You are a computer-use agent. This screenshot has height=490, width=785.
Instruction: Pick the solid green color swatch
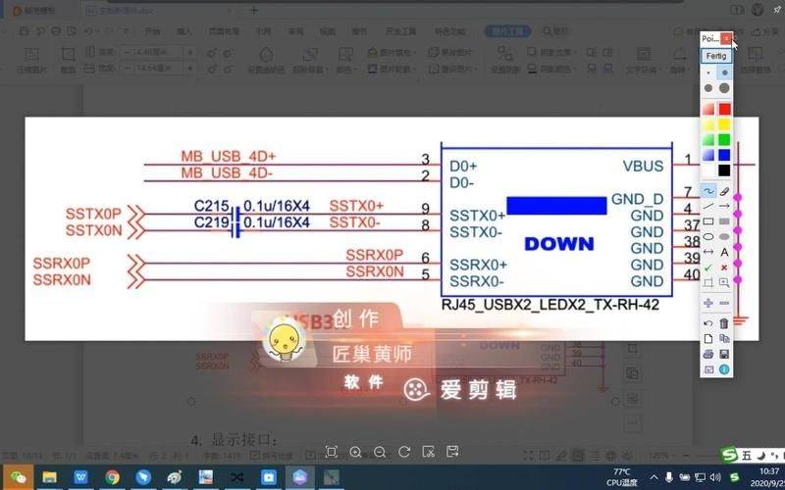[x=724, y=140]
